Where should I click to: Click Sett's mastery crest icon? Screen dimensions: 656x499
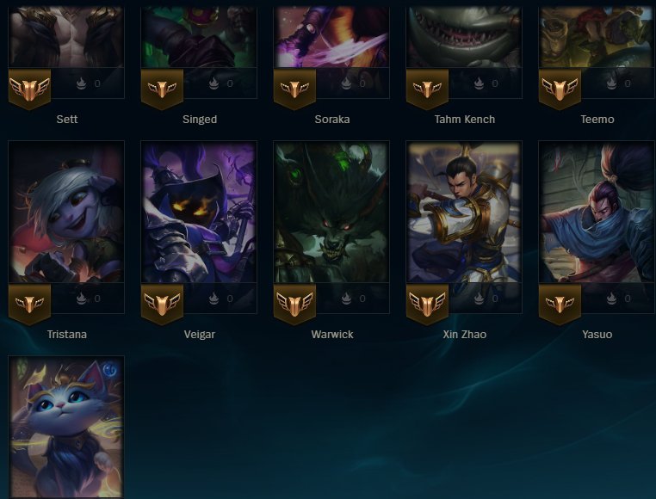click(x=30, y=89)
